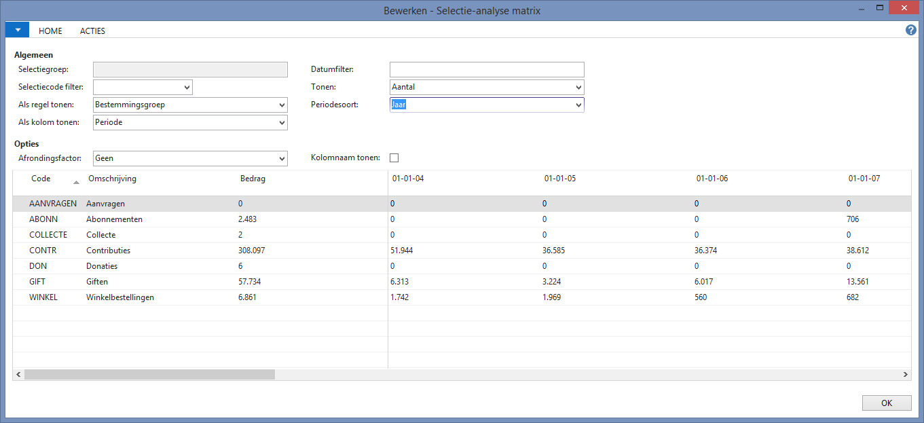Click the 01-01-07 column header
The width and height of the screenshot is (924, 423).
point(864,179)
